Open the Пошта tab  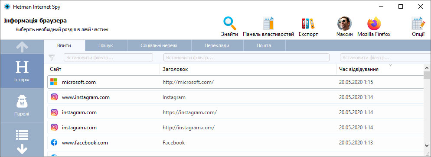point(264,45)
